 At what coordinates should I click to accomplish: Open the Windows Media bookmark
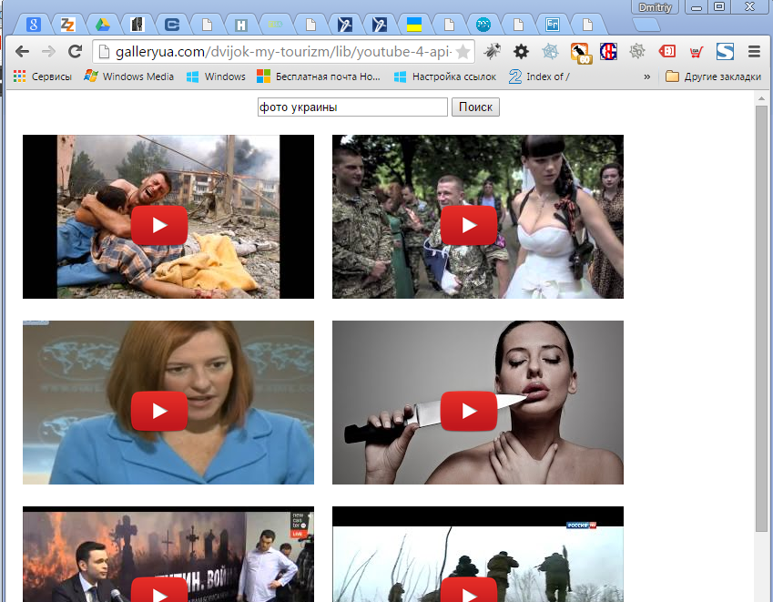pyautogui.click(x=129, y=77)
